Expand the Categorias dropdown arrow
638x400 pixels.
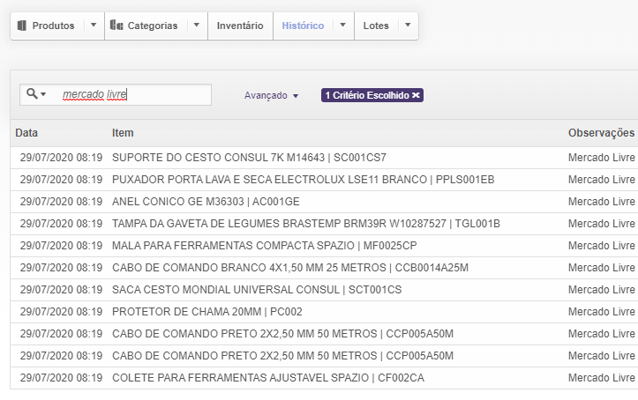pos(197,26)
